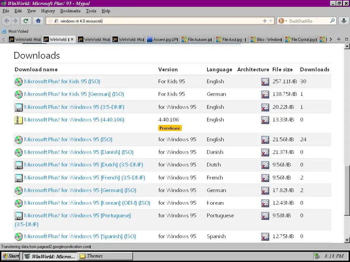The height and width of the screenshot is (262, 350).
Task: Click the floppy icon for the [Dutch] row
Action: [19, 165]
